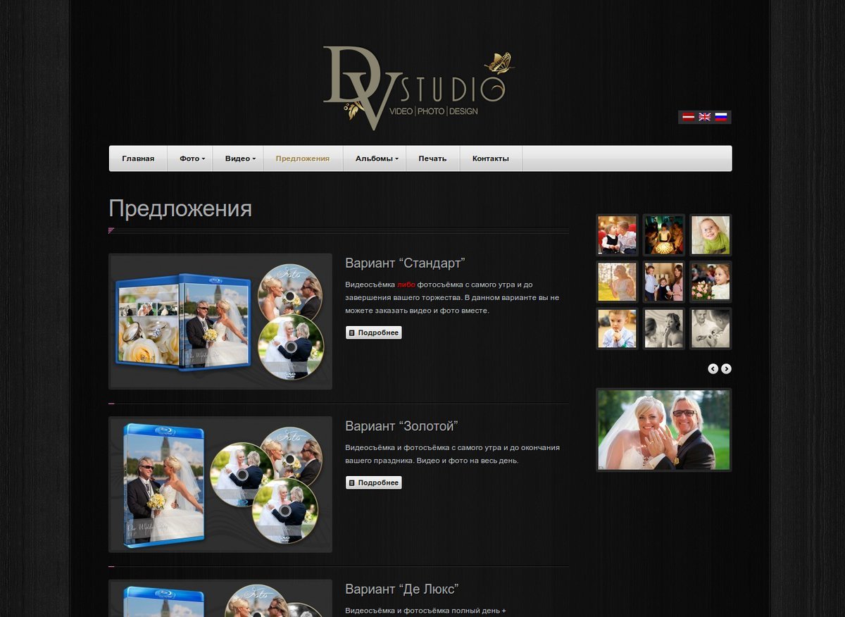Click the next arrow under the photo grid
The width and height of the screenshot is (845, 617).
tap(726, 368)
